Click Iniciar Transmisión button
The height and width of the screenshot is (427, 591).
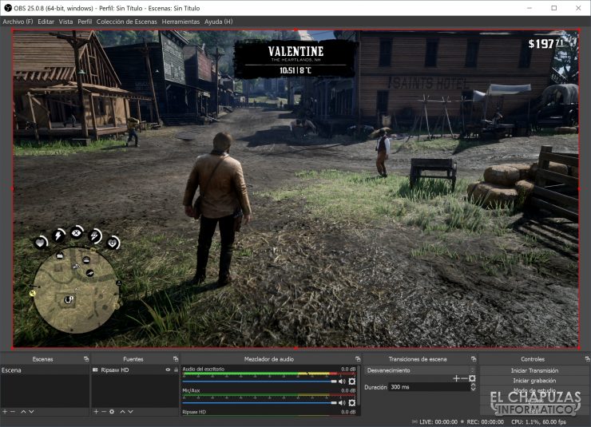(534, 370)
